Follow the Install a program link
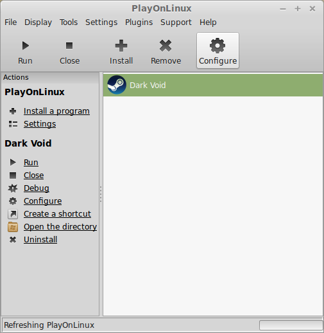This screenshot has width=324, height=333. 56,111
